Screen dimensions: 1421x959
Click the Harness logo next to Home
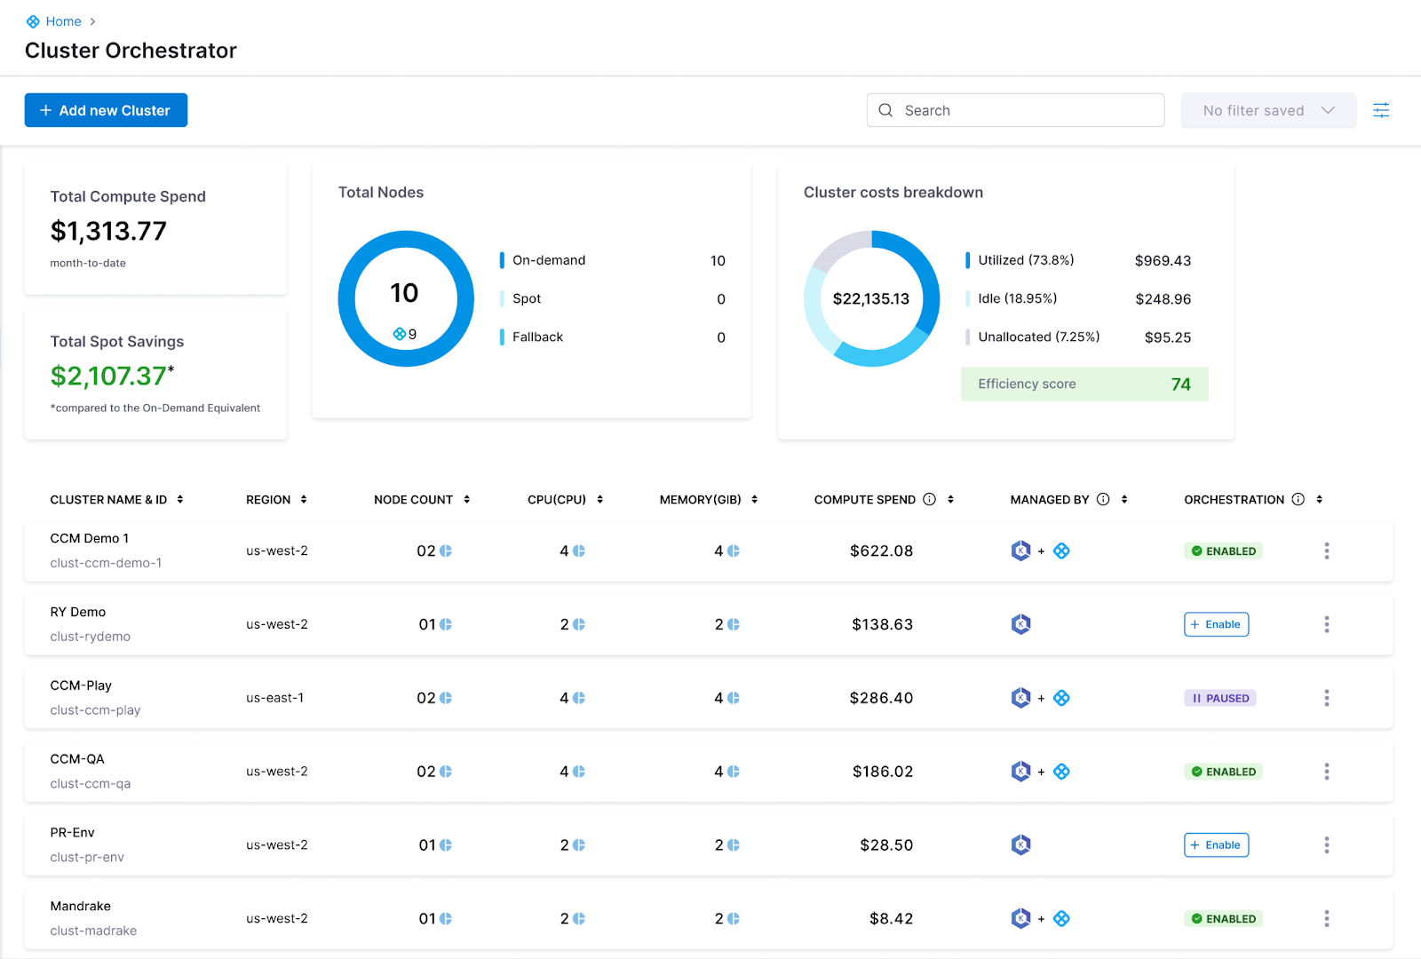pyautogui.click(x=33, y=21)
